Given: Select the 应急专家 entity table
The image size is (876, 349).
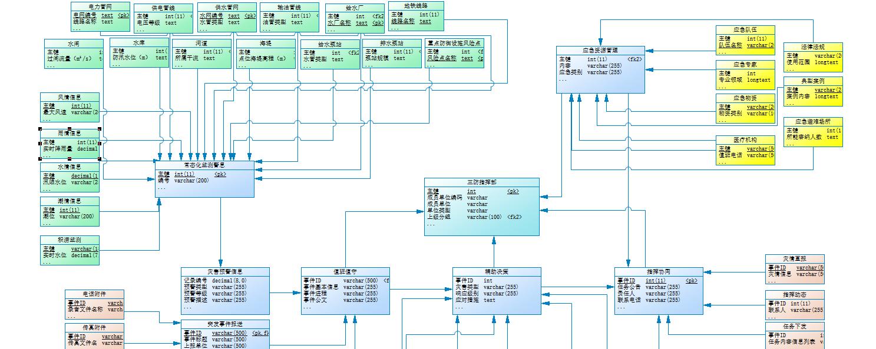Looking at the screenshot, I should (x=745, y=75).
